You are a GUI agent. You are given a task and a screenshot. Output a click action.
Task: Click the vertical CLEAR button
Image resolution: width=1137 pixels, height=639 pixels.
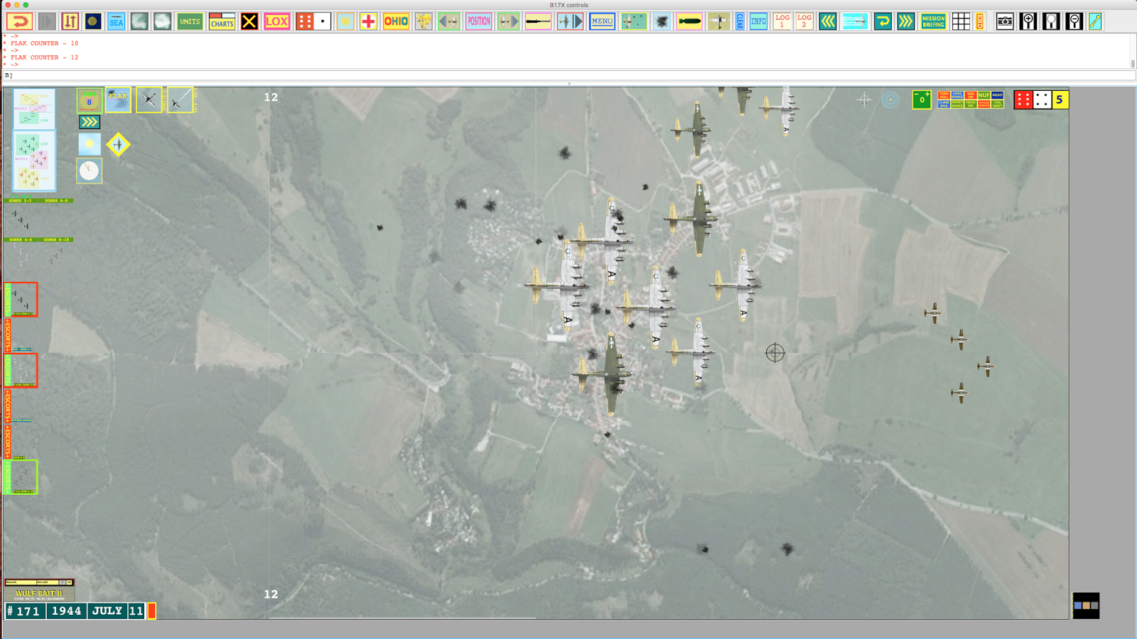tap(740, 21)
